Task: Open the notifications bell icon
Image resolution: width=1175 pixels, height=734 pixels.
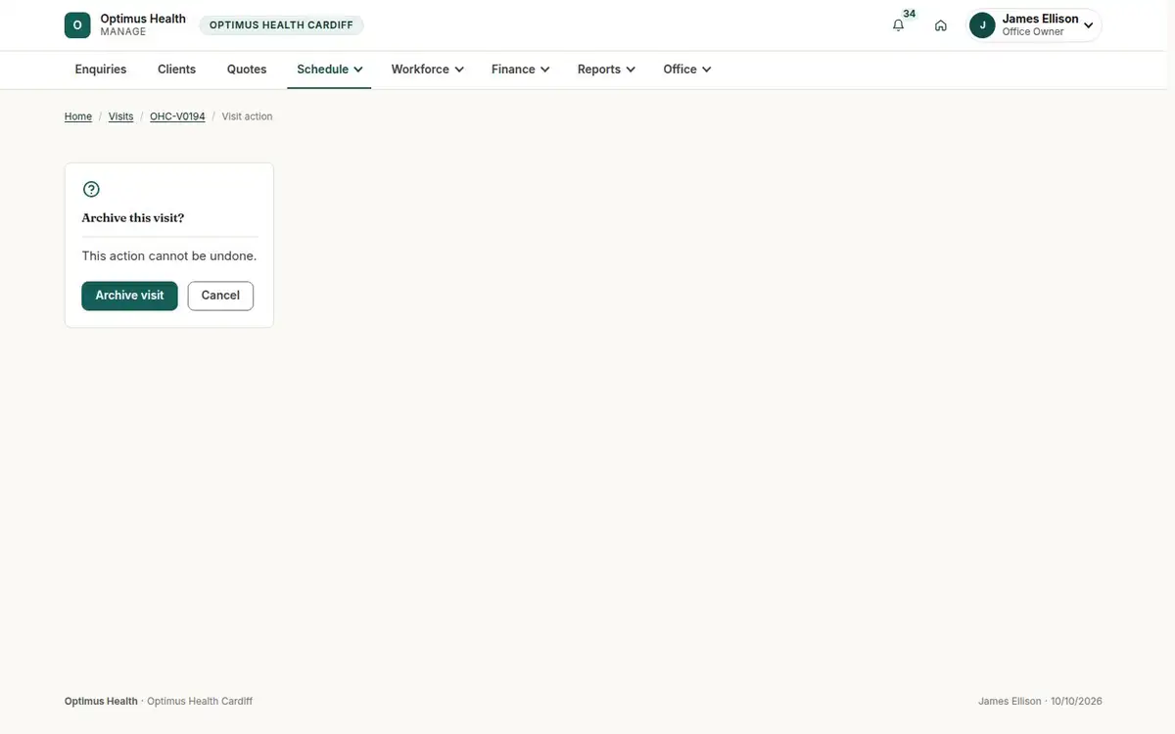Action: 898,25
